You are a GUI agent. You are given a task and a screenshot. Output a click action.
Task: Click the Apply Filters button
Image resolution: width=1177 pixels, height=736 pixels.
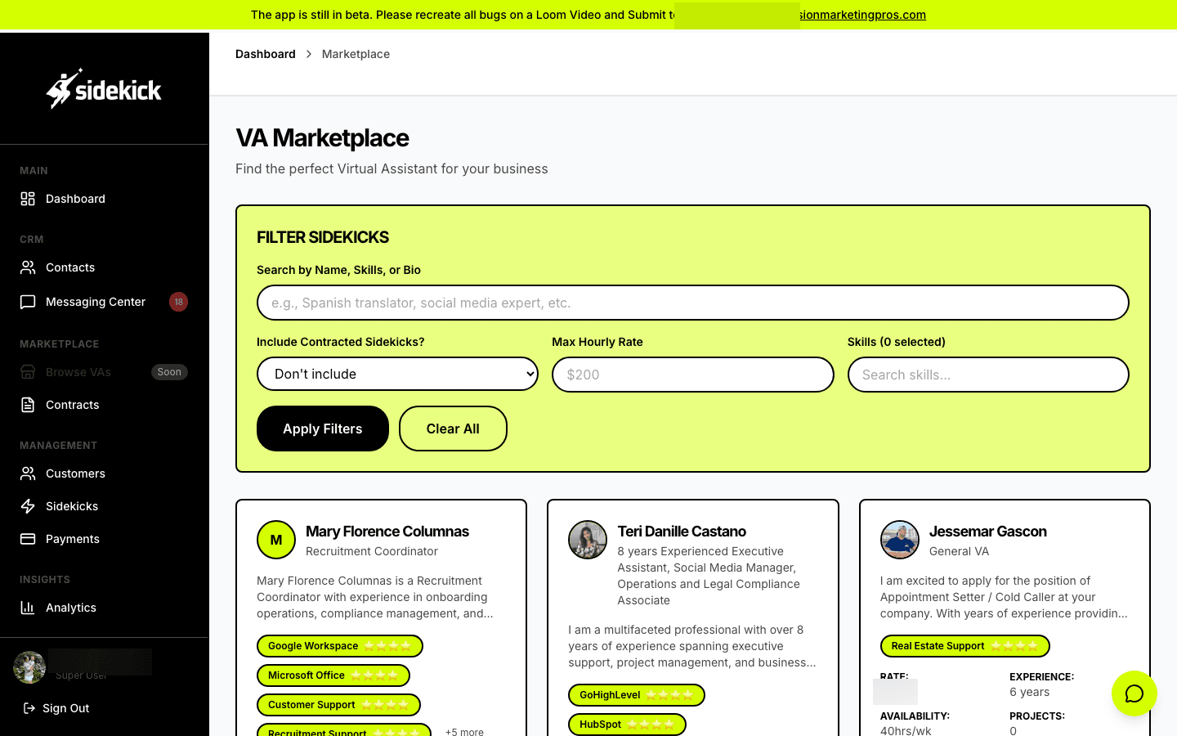click(x=323, y=429)
